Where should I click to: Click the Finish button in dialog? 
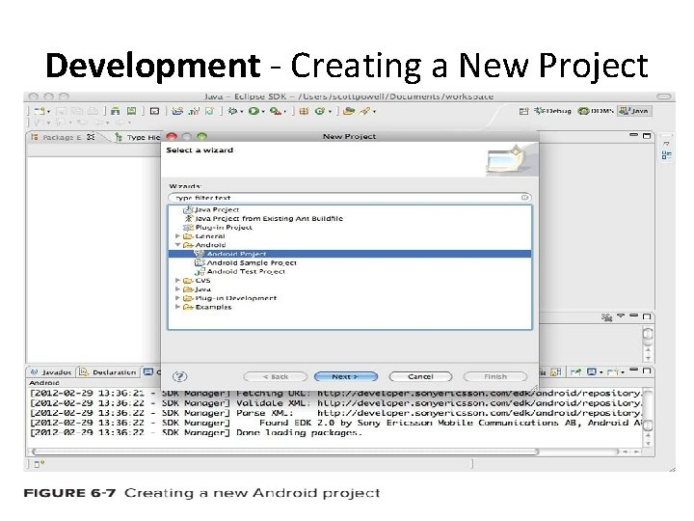(495, 376)
